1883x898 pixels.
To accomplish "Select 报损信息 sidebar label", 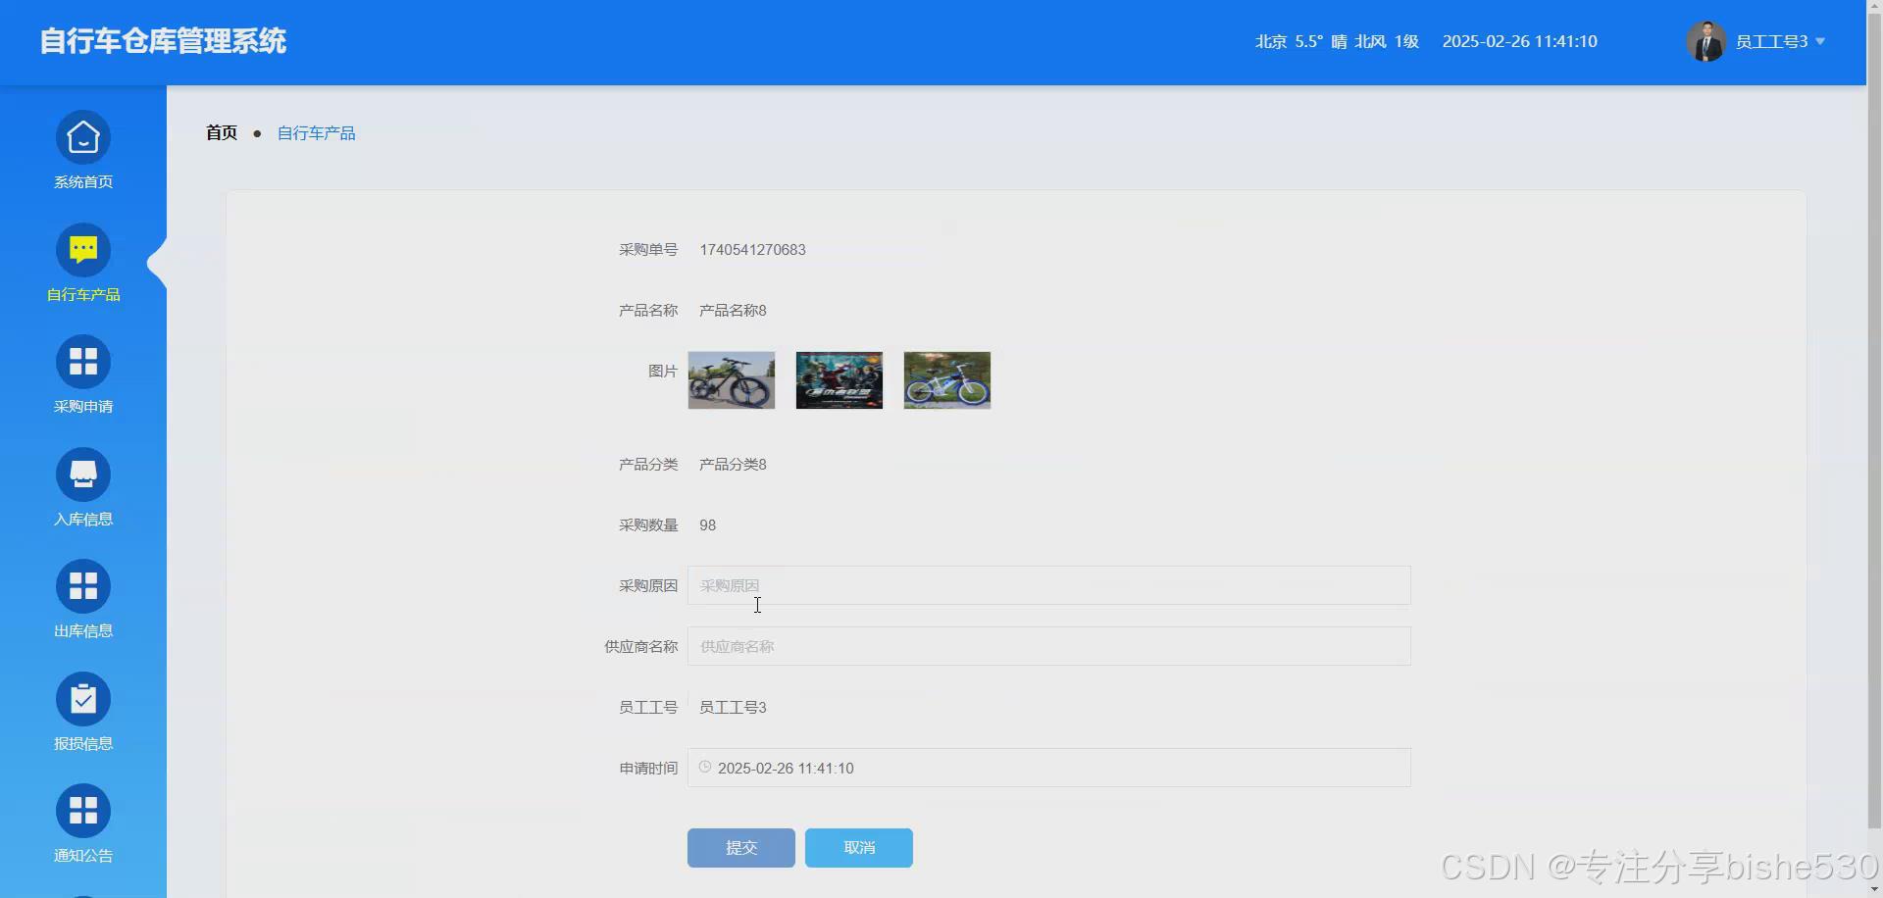I will pos(83,744).
